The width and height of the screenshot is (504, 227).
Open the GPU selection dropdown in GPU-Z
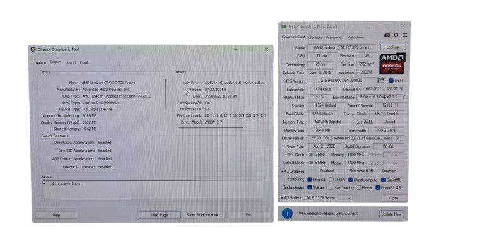coord(316,198)
